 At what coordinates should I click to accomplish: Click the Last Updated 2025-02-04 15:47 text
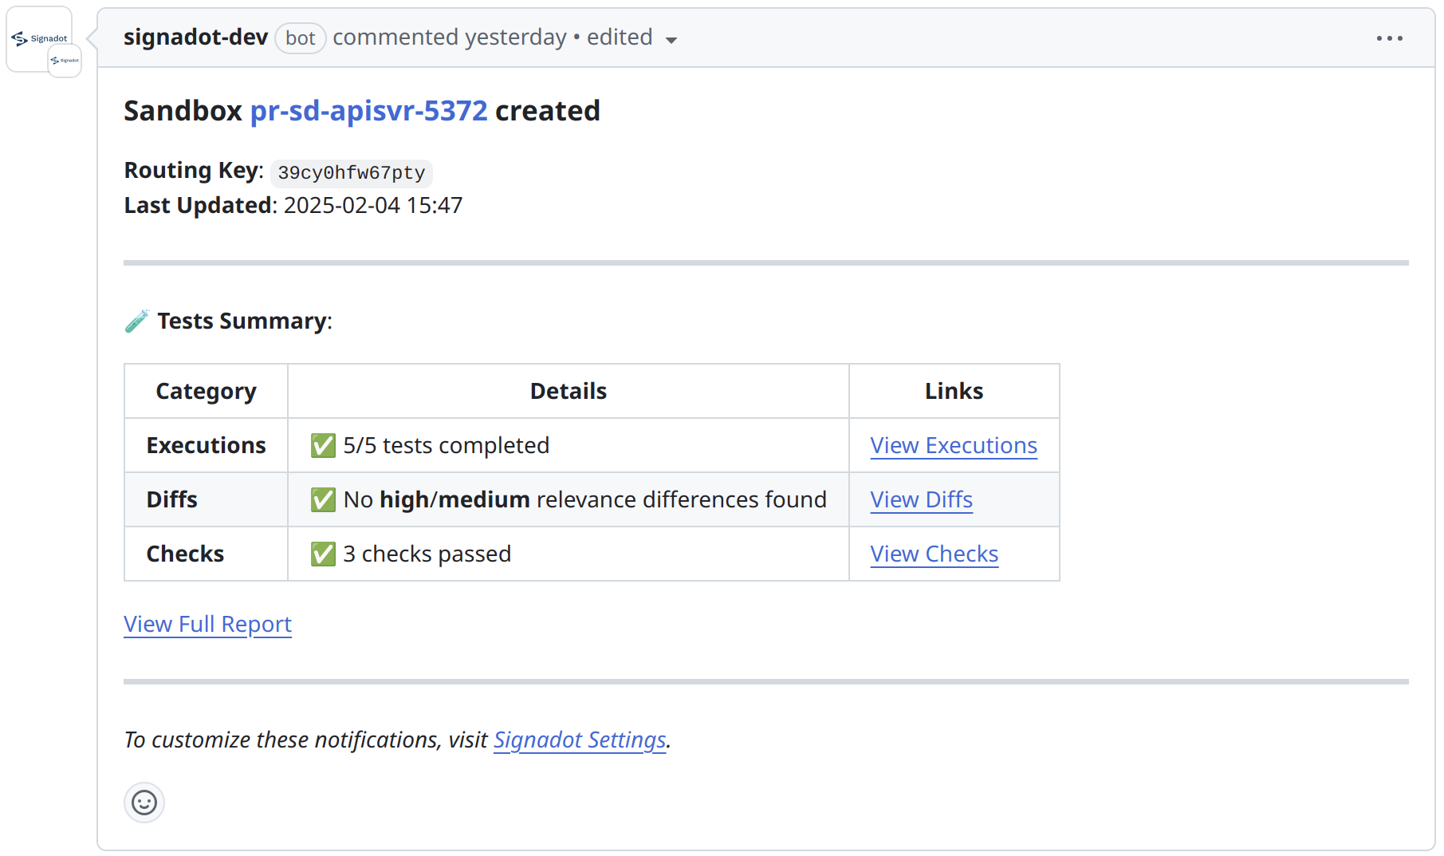point(293,205)
